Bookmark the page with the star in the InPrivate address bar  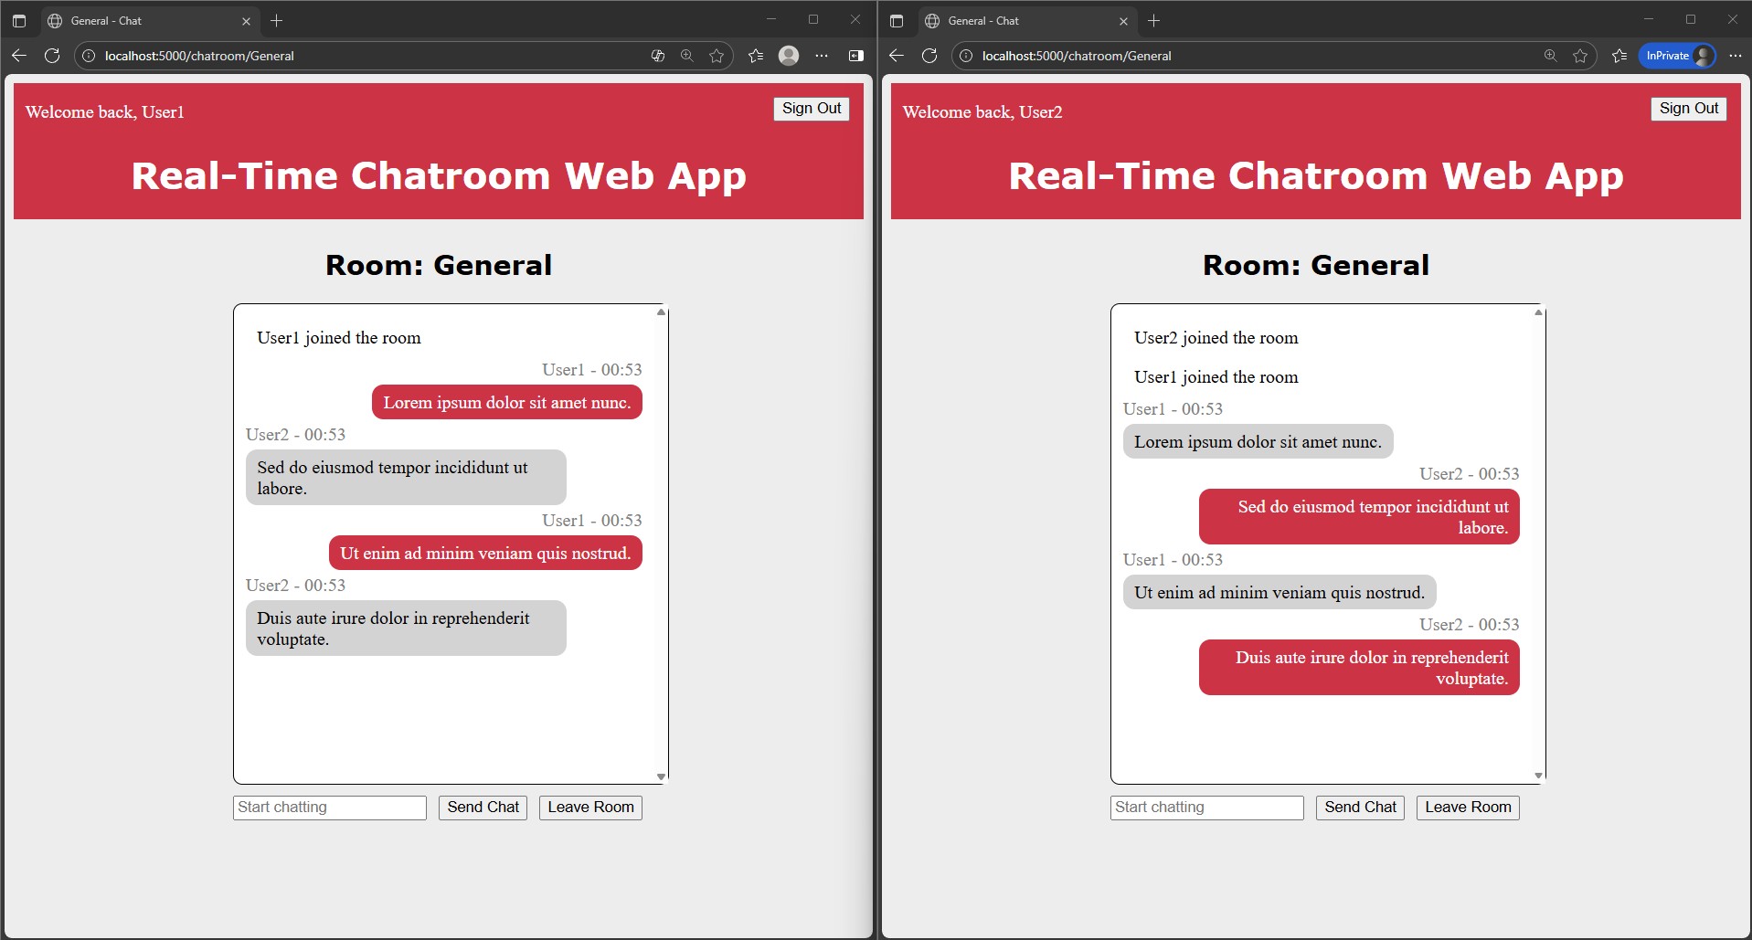(x=1580, y=56)
